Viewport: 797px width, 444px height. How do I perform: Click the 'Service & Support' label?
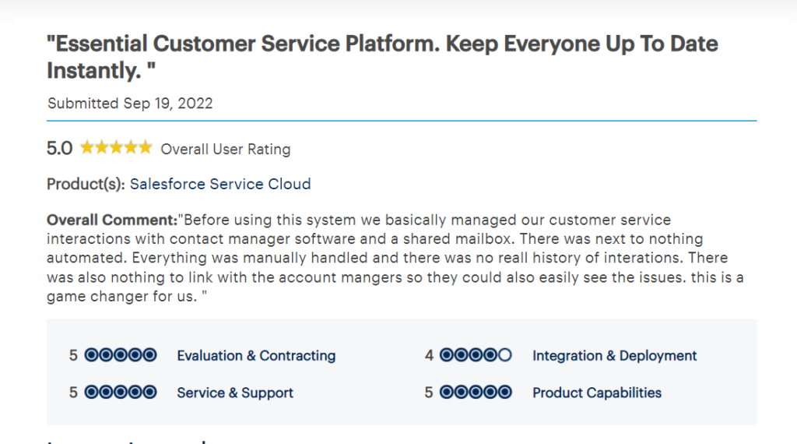[235, 393]
